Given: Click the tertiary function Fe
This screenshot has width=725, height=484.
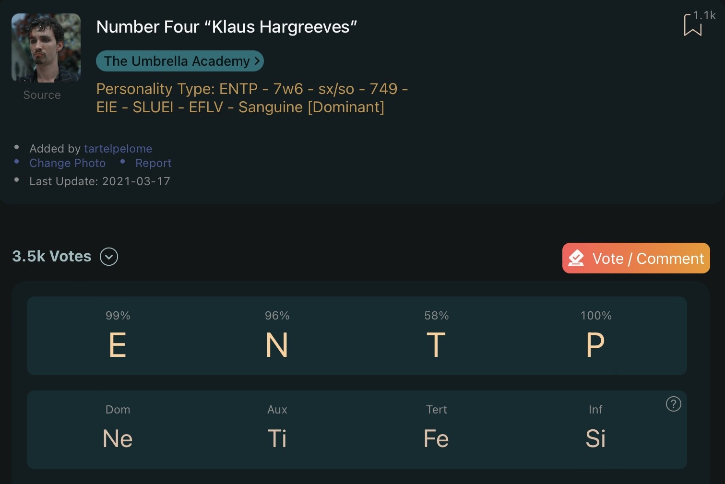Looking at the screenshot, I should [436, 438].
